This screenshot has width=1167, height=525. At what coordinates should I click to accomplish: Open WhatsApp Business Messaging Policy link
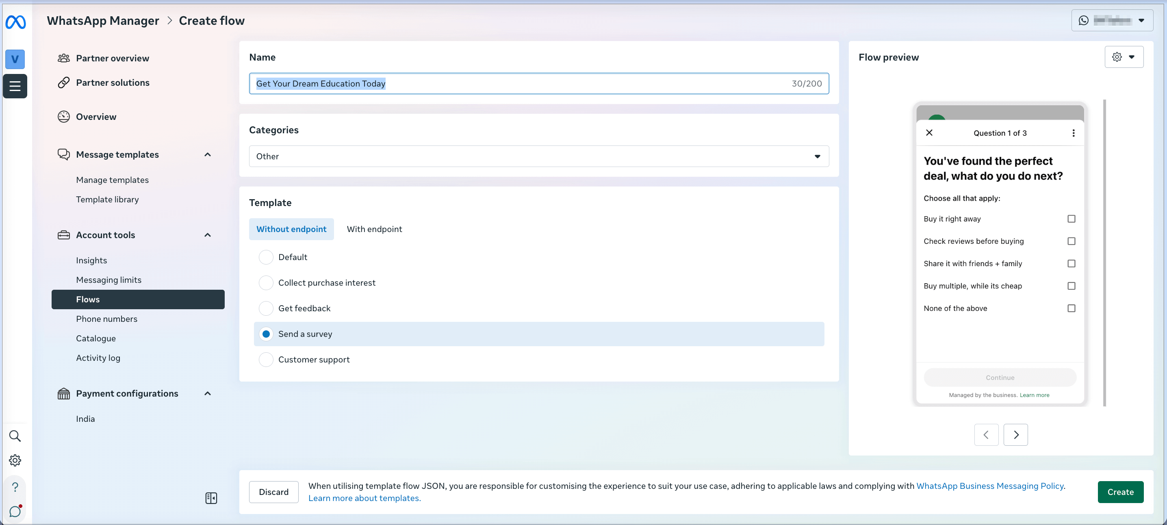point(989,486)
